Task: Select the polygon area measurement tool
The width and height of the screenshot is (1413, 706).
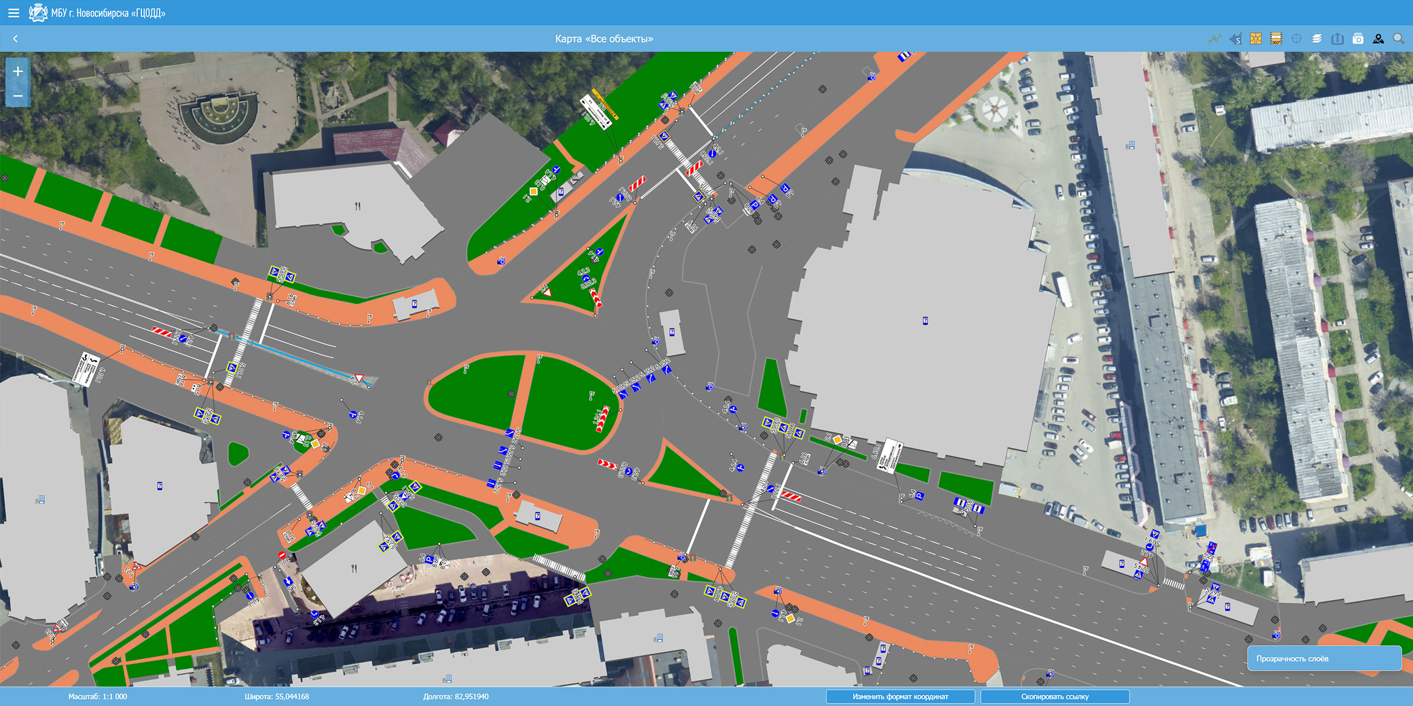Action: tap(1235, 39)
